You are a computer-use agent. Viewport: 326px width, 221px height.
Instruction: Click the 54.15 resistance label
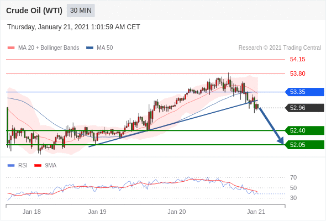[x=297, y=59]
